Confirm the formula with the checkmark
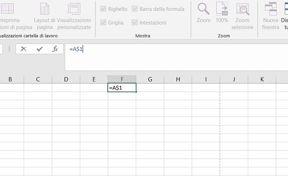 tap(40, 49)
